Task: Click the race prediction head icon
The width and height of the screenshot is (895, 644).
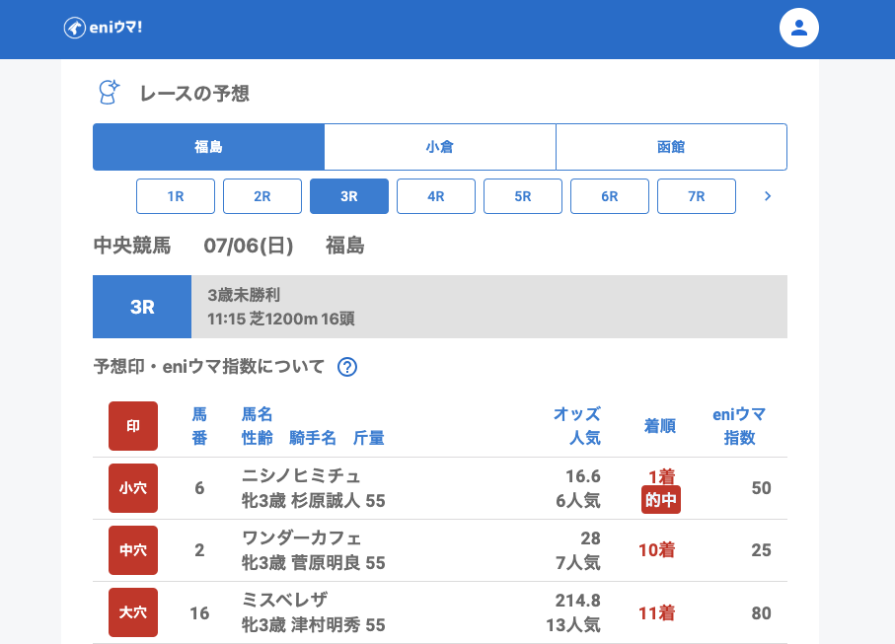Action: [x=109, y=93]
